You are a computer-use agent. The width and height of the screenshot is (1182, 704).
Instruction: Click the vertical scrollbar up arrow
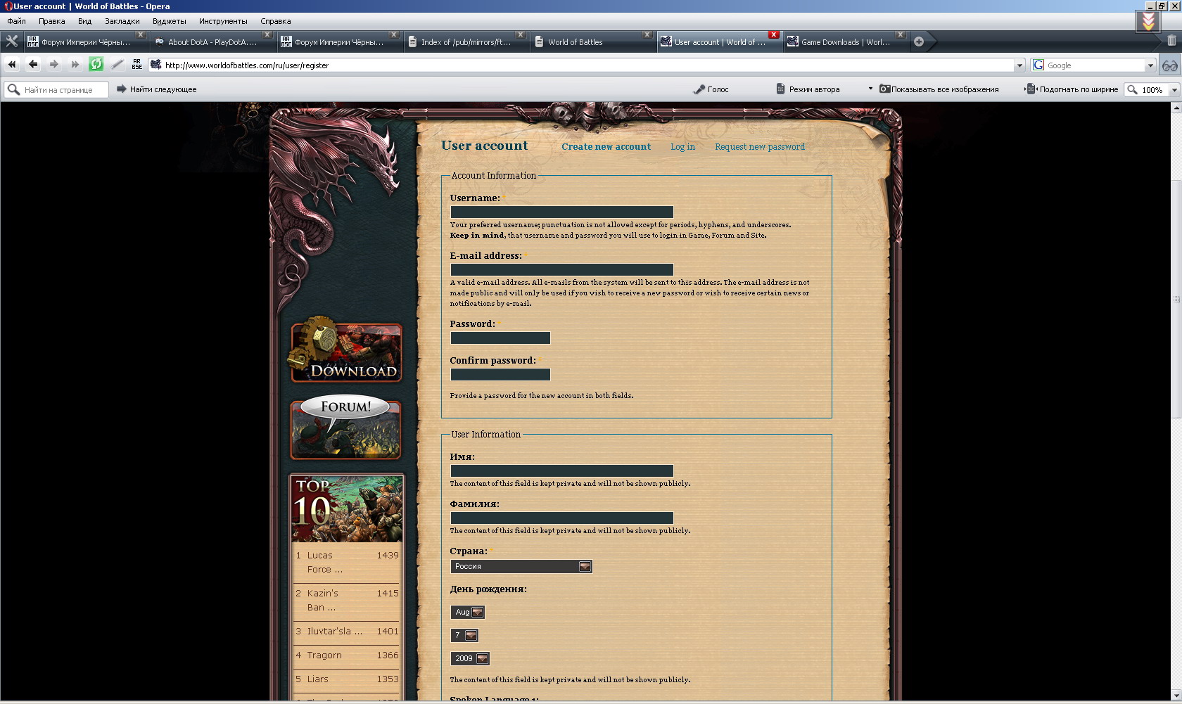click(x=1176, y=108)
